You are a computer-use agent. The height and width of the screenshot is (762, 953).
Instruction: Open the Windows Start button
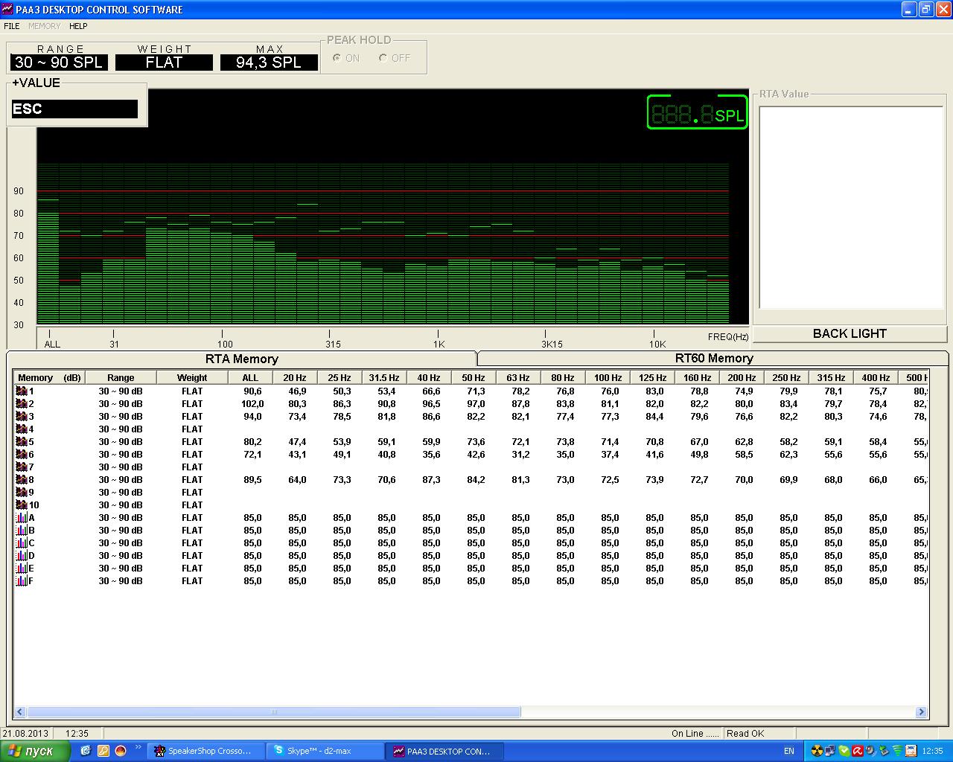(36, 751)
